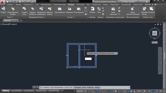This screenshot has width=166, height=93.
Task: Click the Редактировать атрибут tool
Action: [x=13, y=11]
